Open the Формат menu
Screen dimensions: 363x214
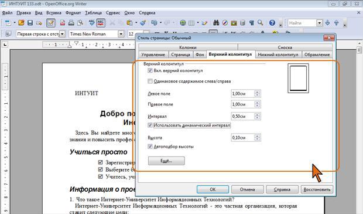coord(73,13)
